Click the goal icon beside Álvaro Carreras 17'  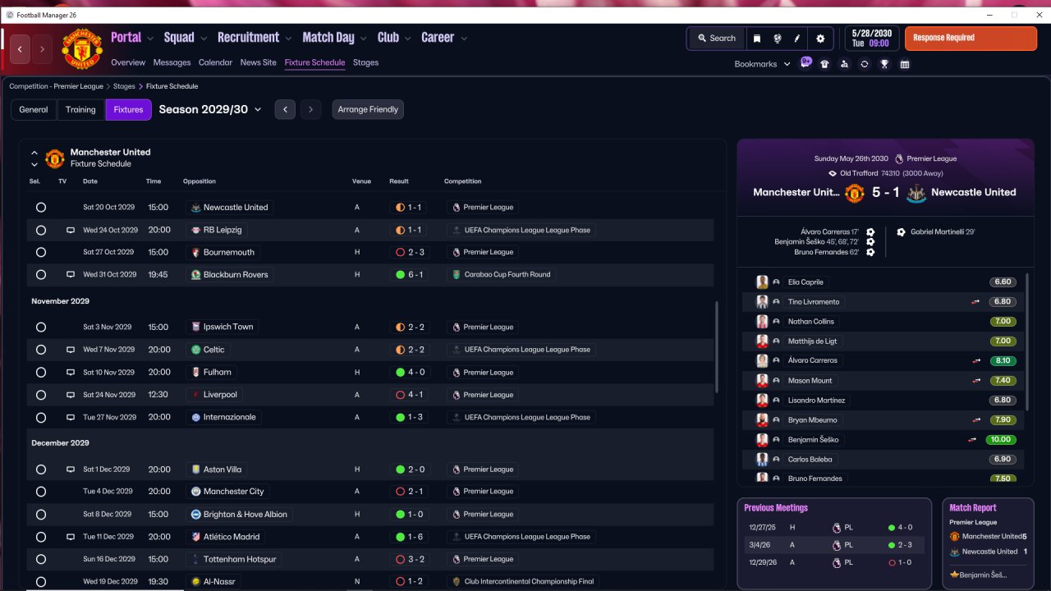tap(870, 232)
